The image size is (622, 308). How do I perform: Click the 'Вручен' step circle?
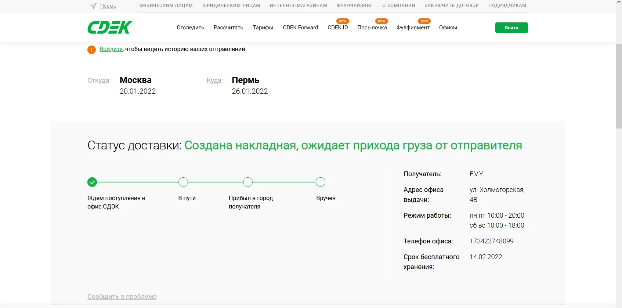coord(321,182)
